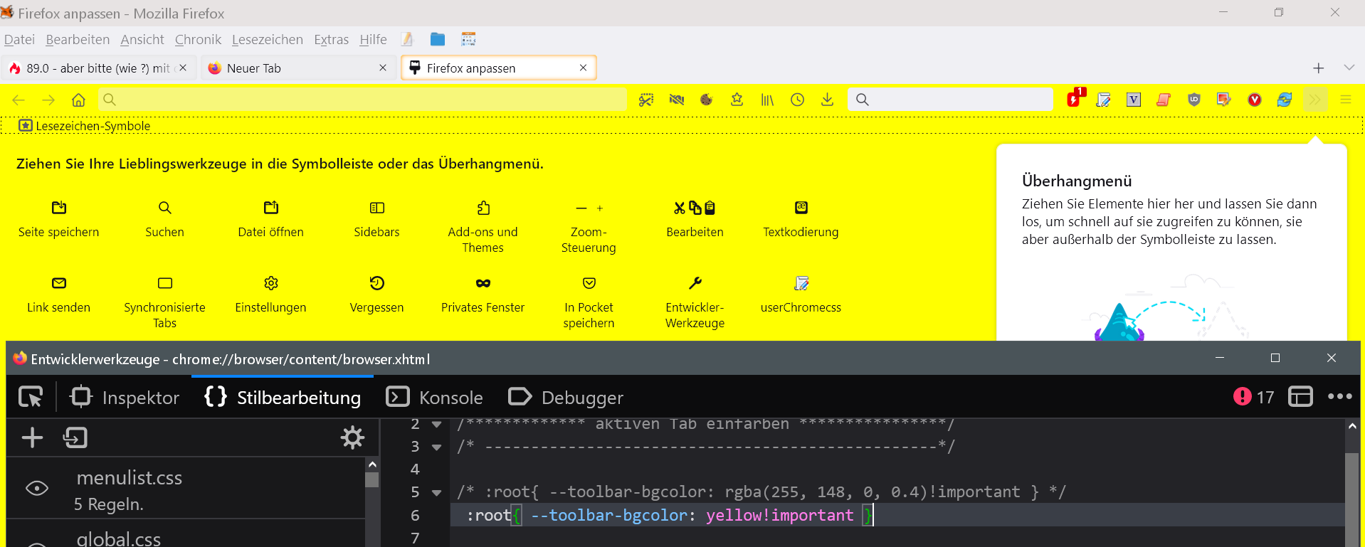Viewport: 1365px width, 547px height.
Task: Open the list all tabs dropdown
Action: (1349, 68)
